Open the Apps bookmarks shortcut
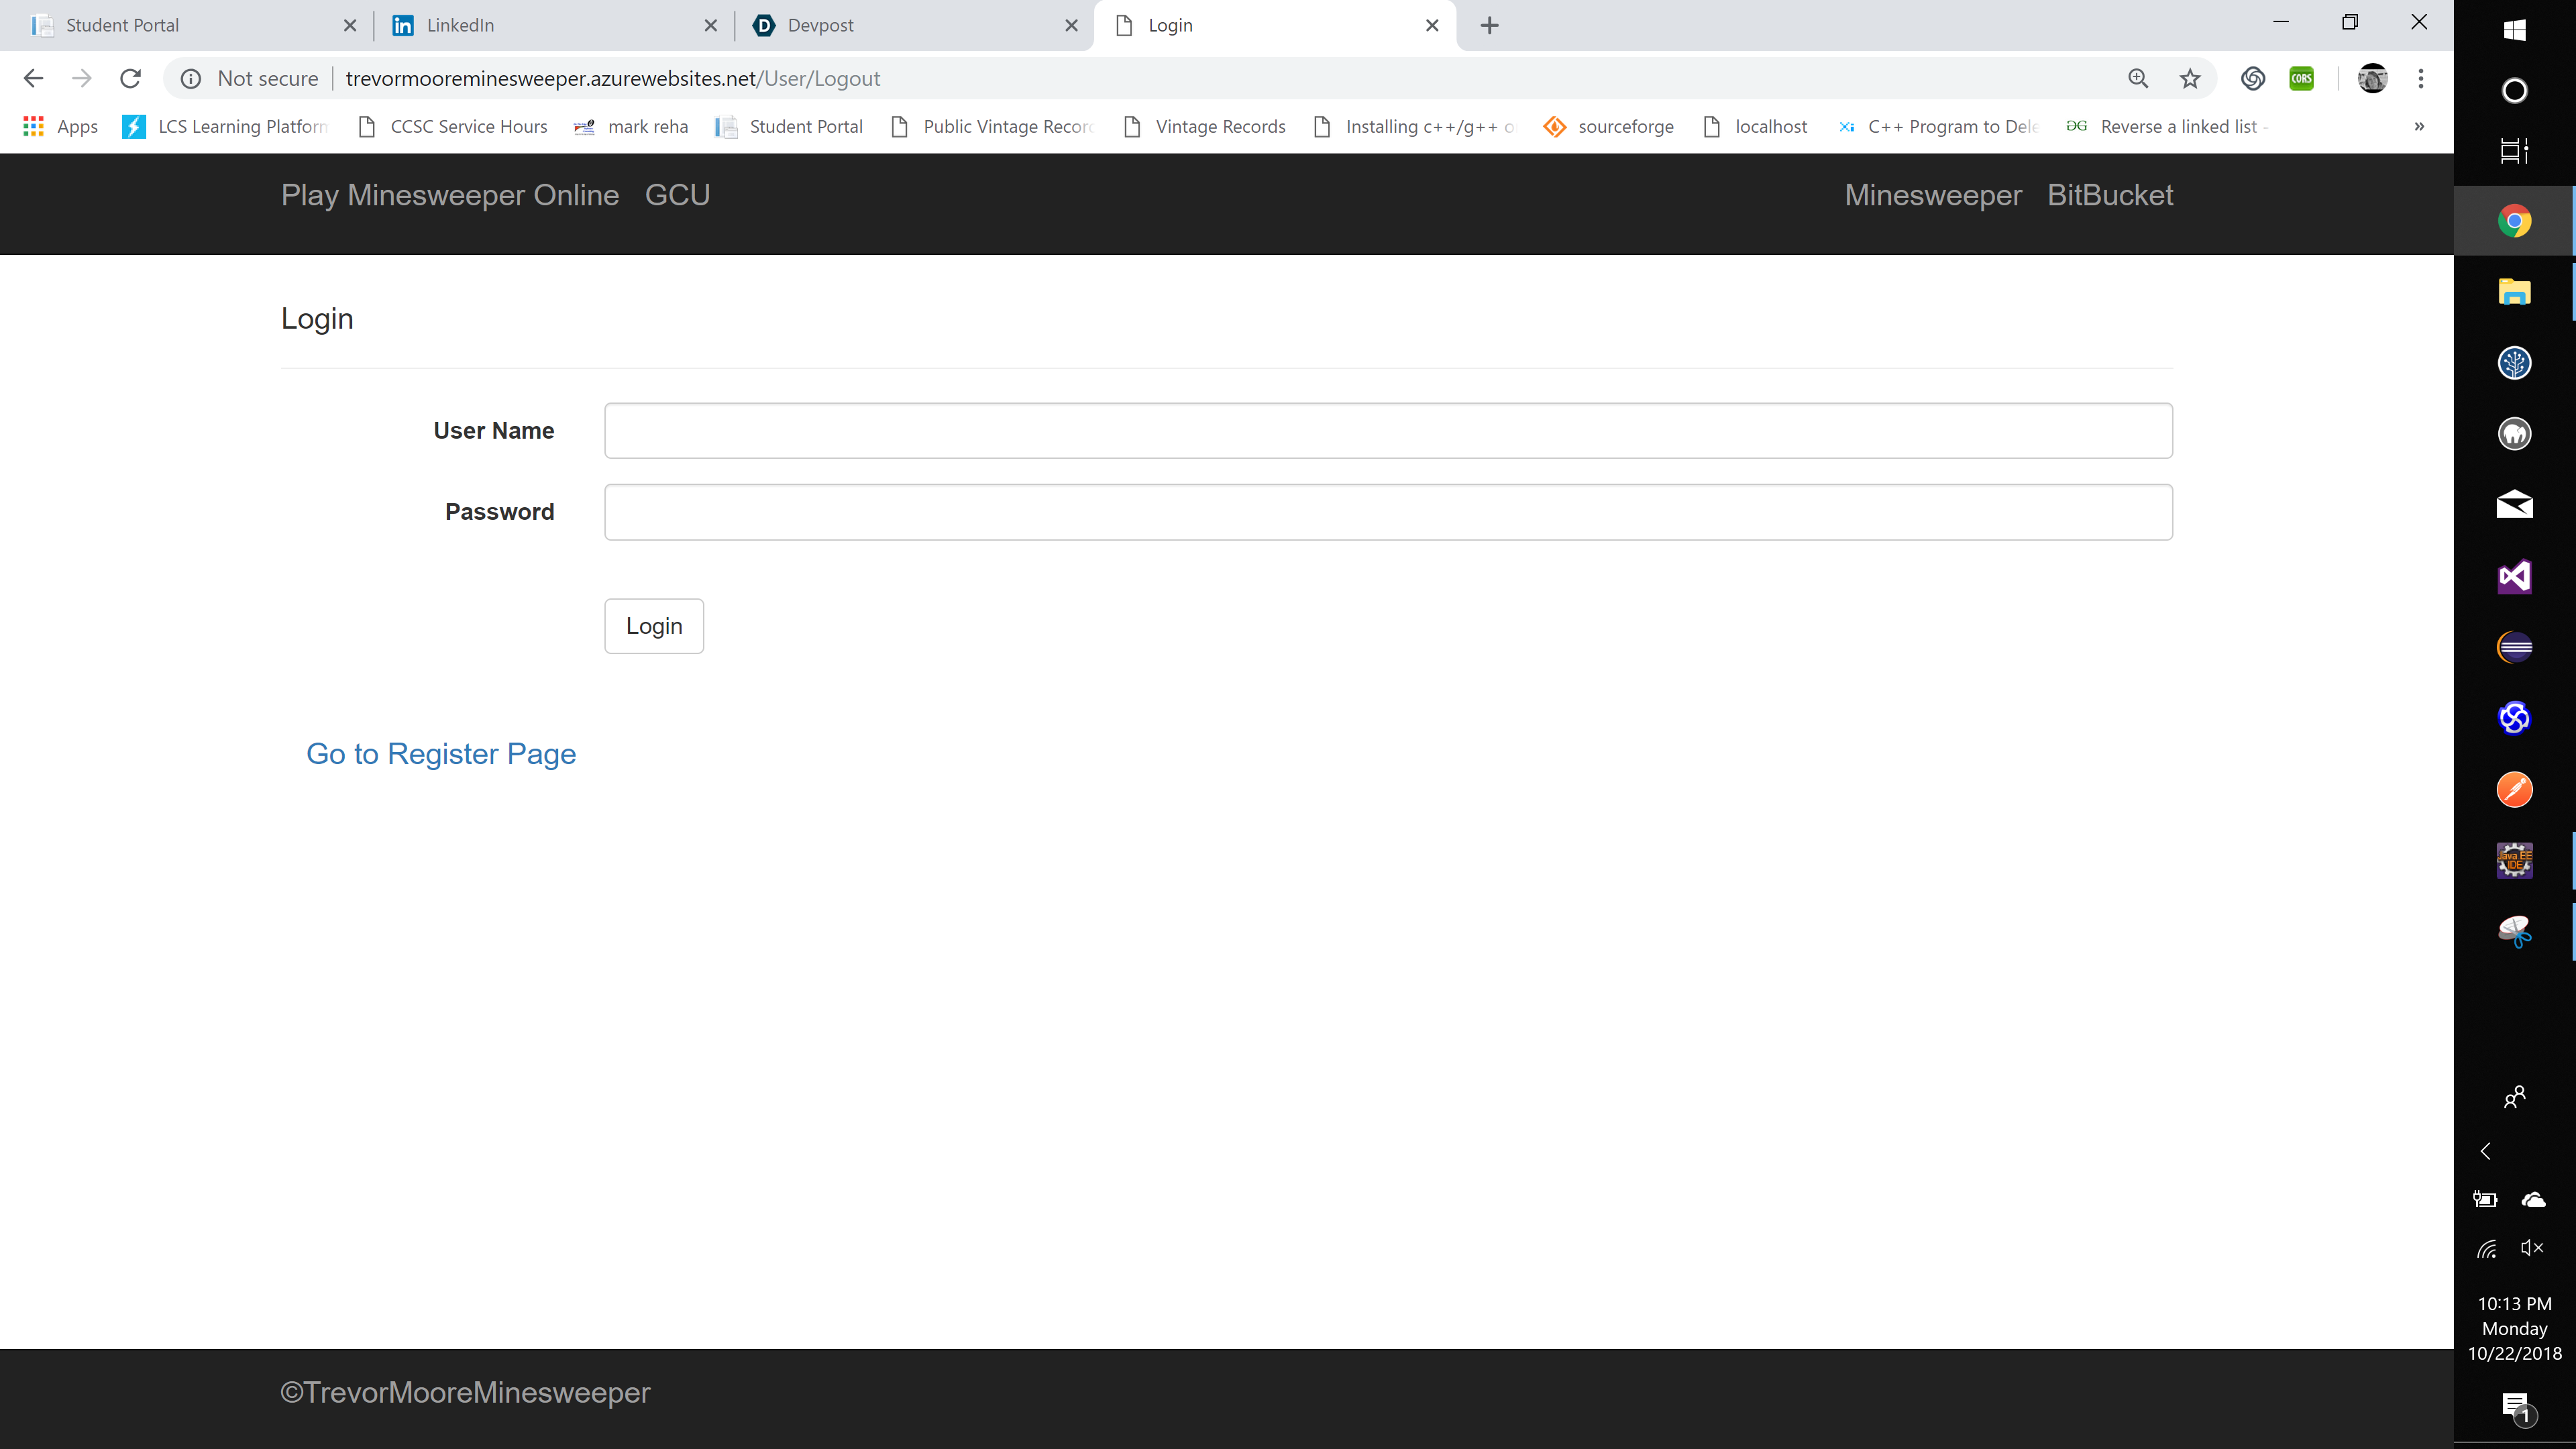 pos(60,126)
